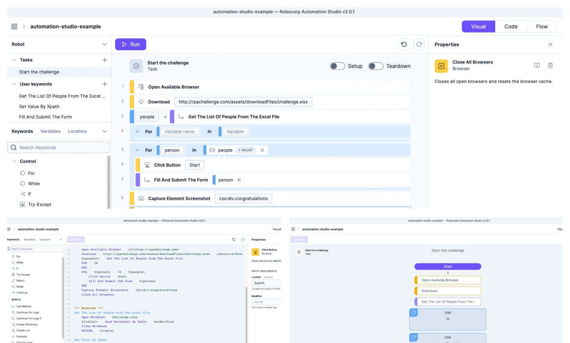Click the Start node in flow window
Viewport: 570px width, 343px height.
(x=448, y=266)
